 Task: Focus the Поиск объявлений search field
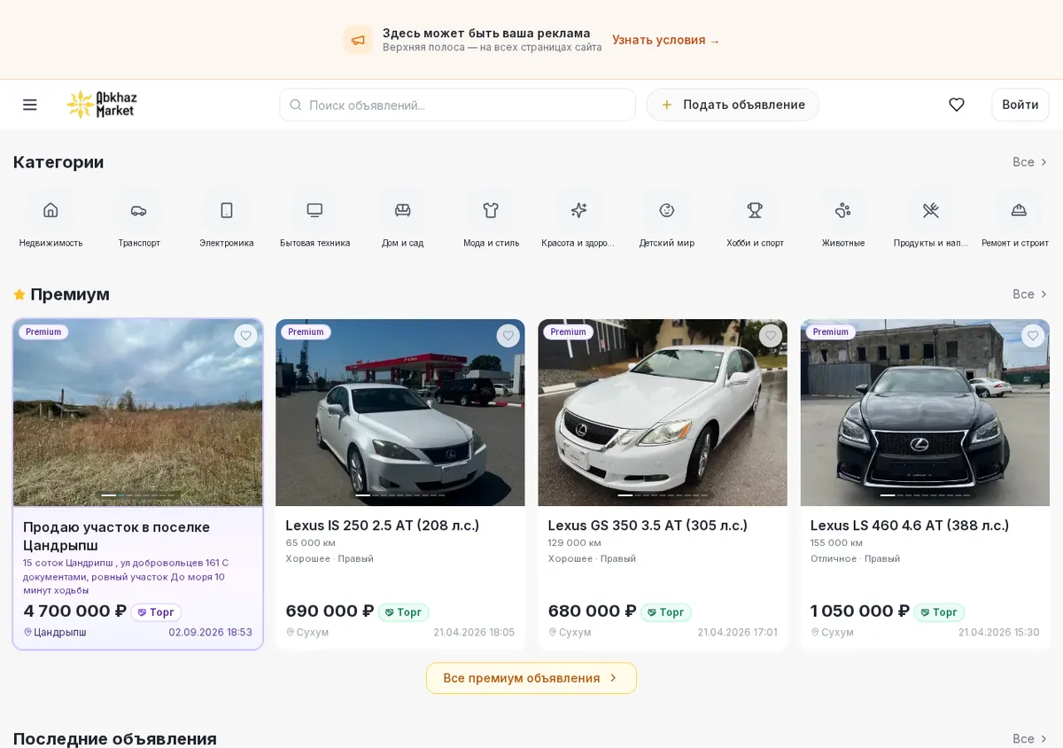pyautogui.click(x=458, y=105)
